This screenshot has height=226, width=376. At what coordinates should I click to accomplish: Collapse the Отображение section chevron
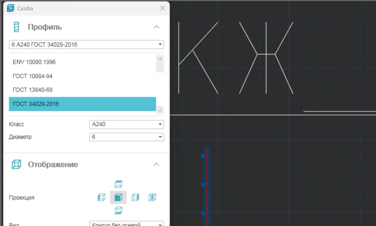click(x=156, y=164)
